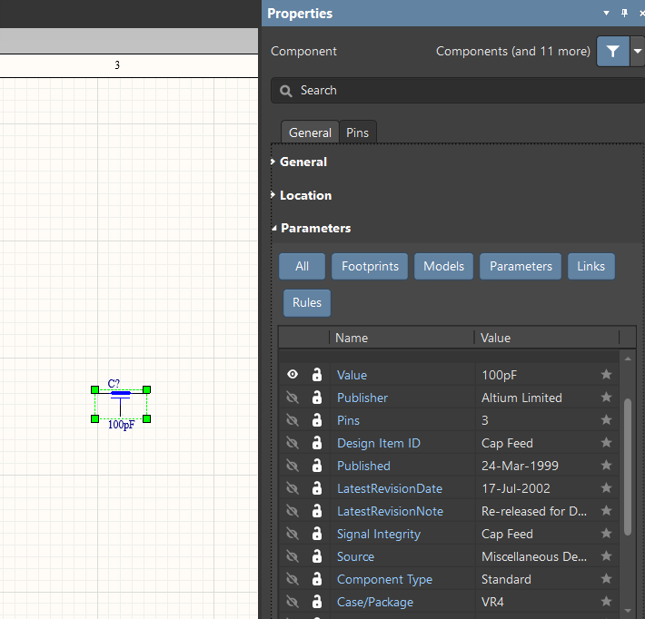Toggle the lock on Signal Integrity
This screenshot has width=645, height=619.
pos(317,533)
